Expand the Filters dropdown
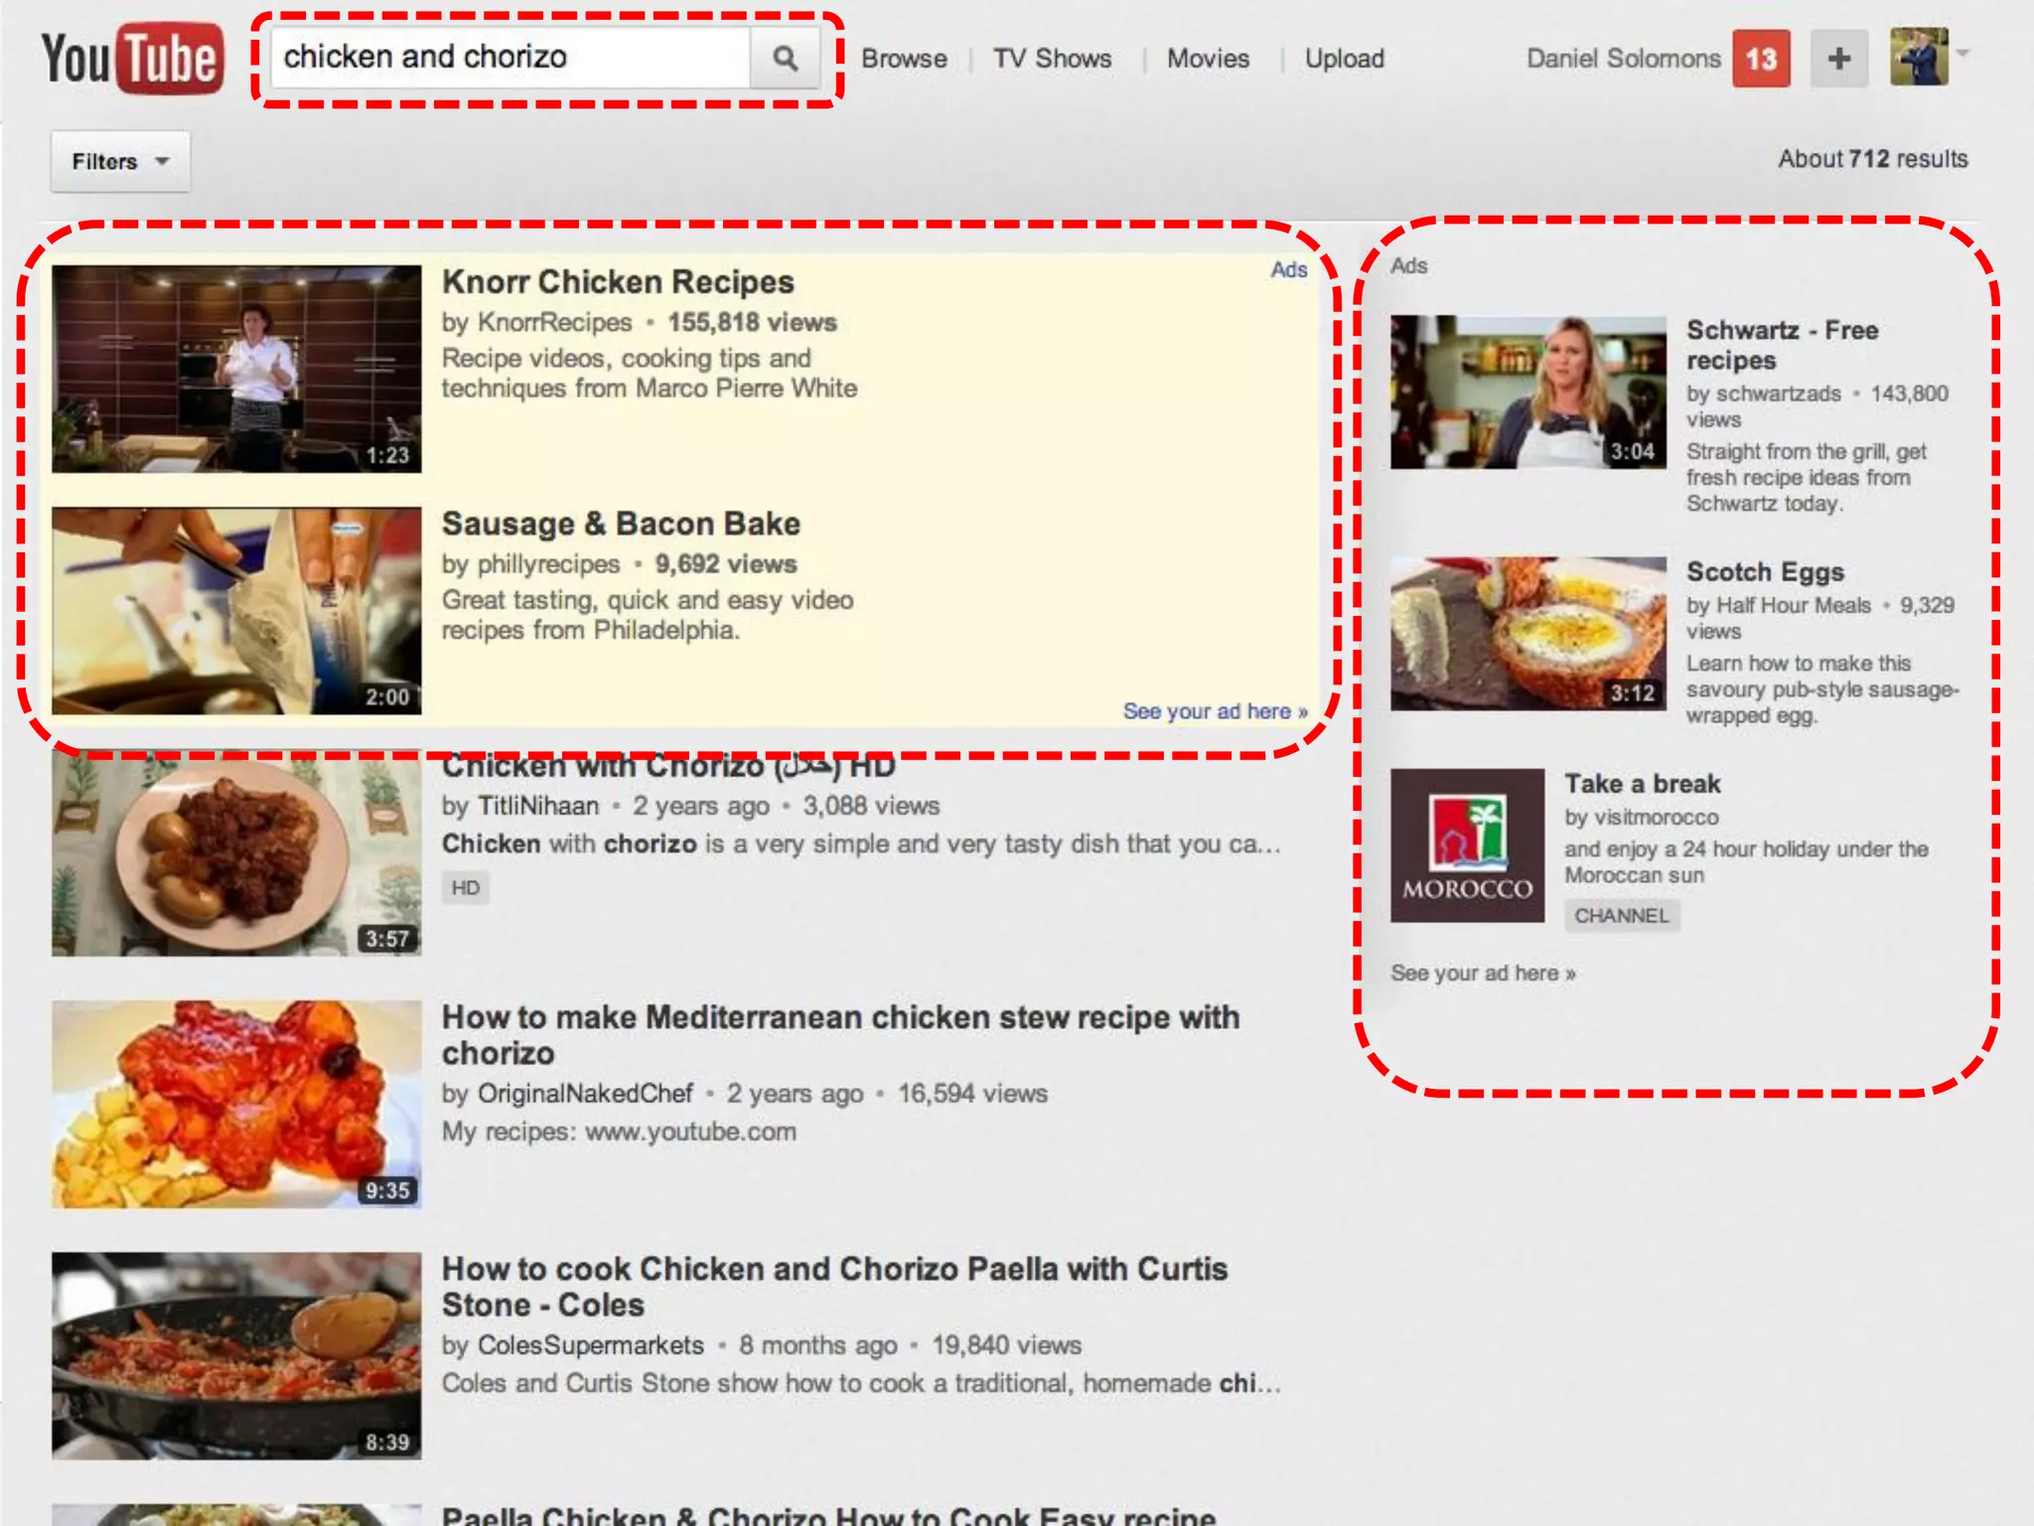This screenshot has width=2034, height=1526. (120, 161)
